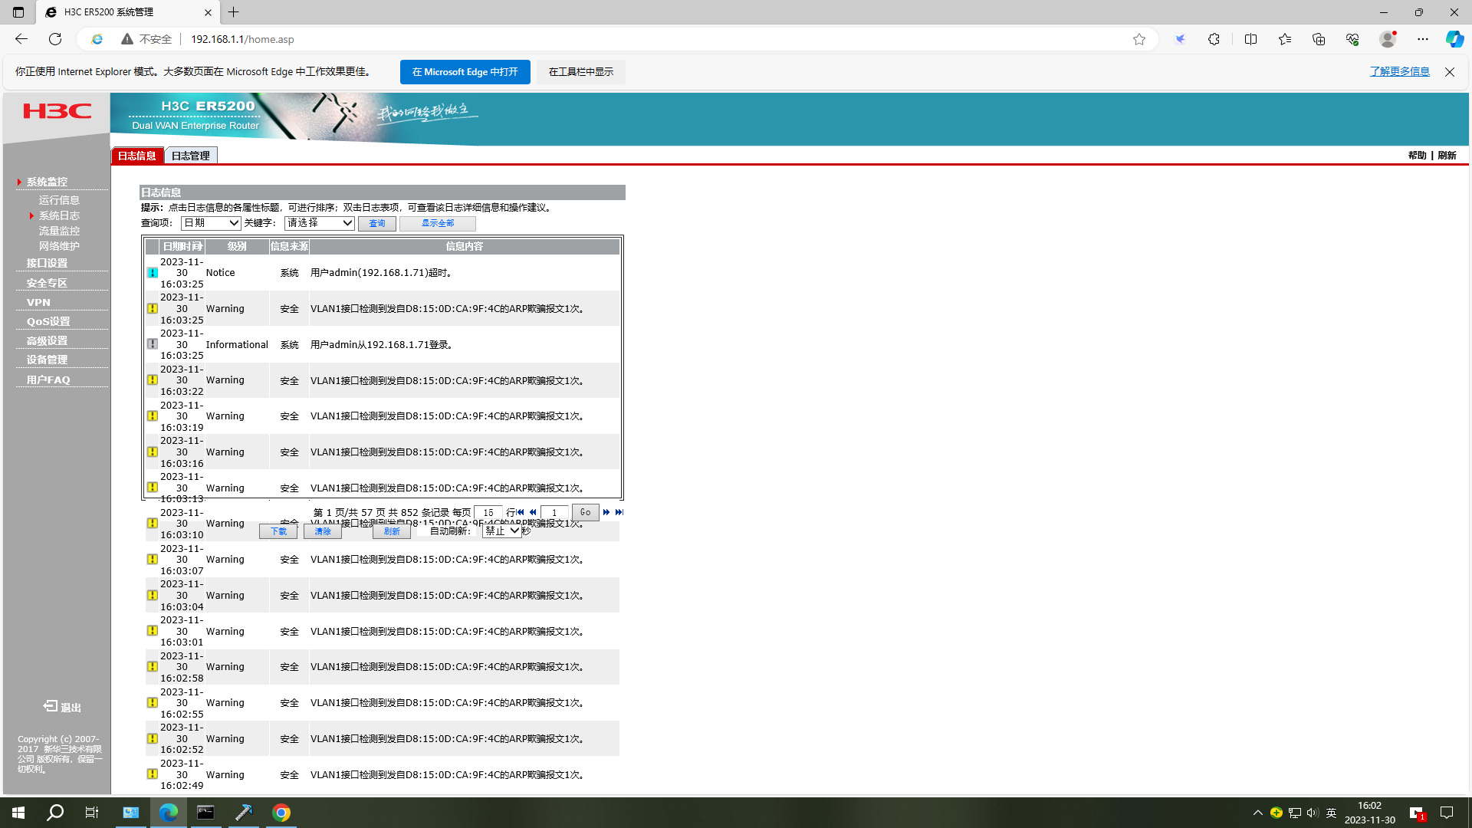Click the rows-per-page input showing 15

tap(488, 512)
